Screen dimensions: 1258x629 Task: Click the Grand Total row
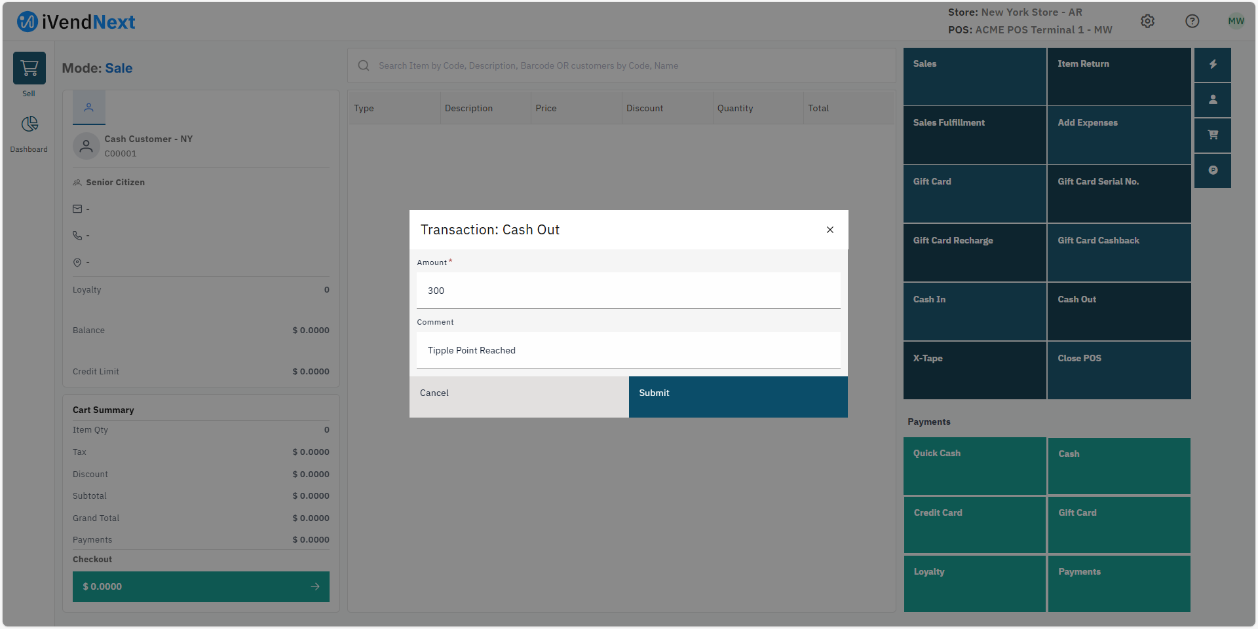(201, 518)
